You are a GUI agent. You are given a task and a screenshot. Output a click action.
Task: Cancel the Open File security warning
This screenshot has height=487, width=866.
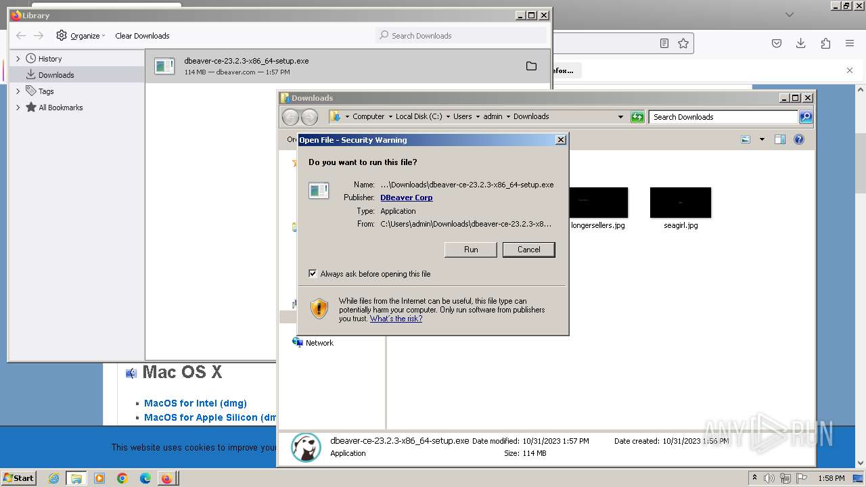[x=528, y=250]
